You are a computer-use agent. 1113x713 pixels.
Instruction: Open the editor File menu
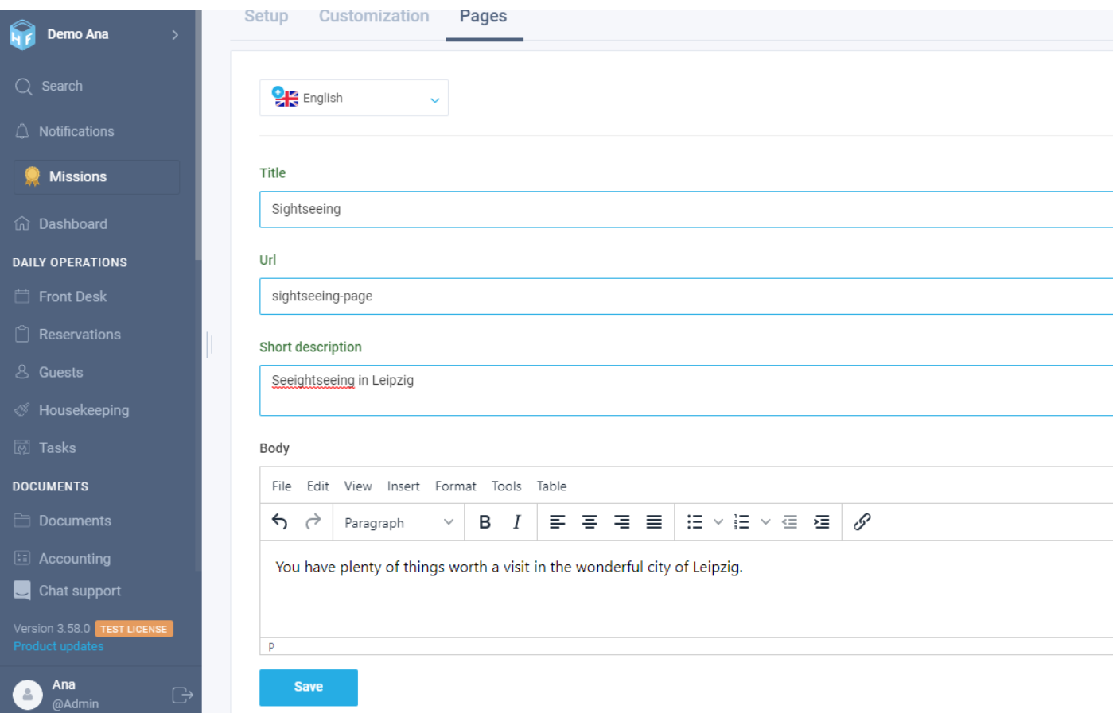[282, 486]
